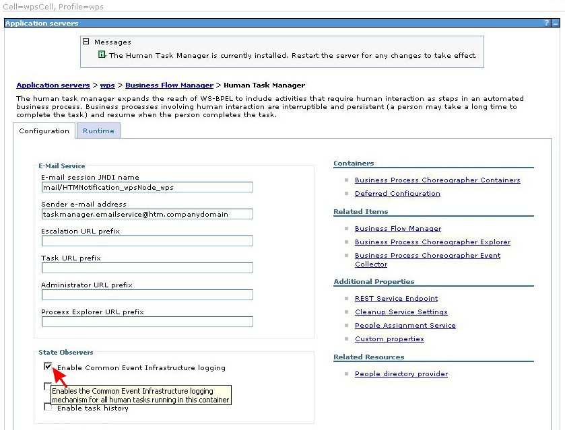This screenshot has width=565, height=430.
Task: Click the E-mail session JNDI name field
Action: tap(147, 187)
